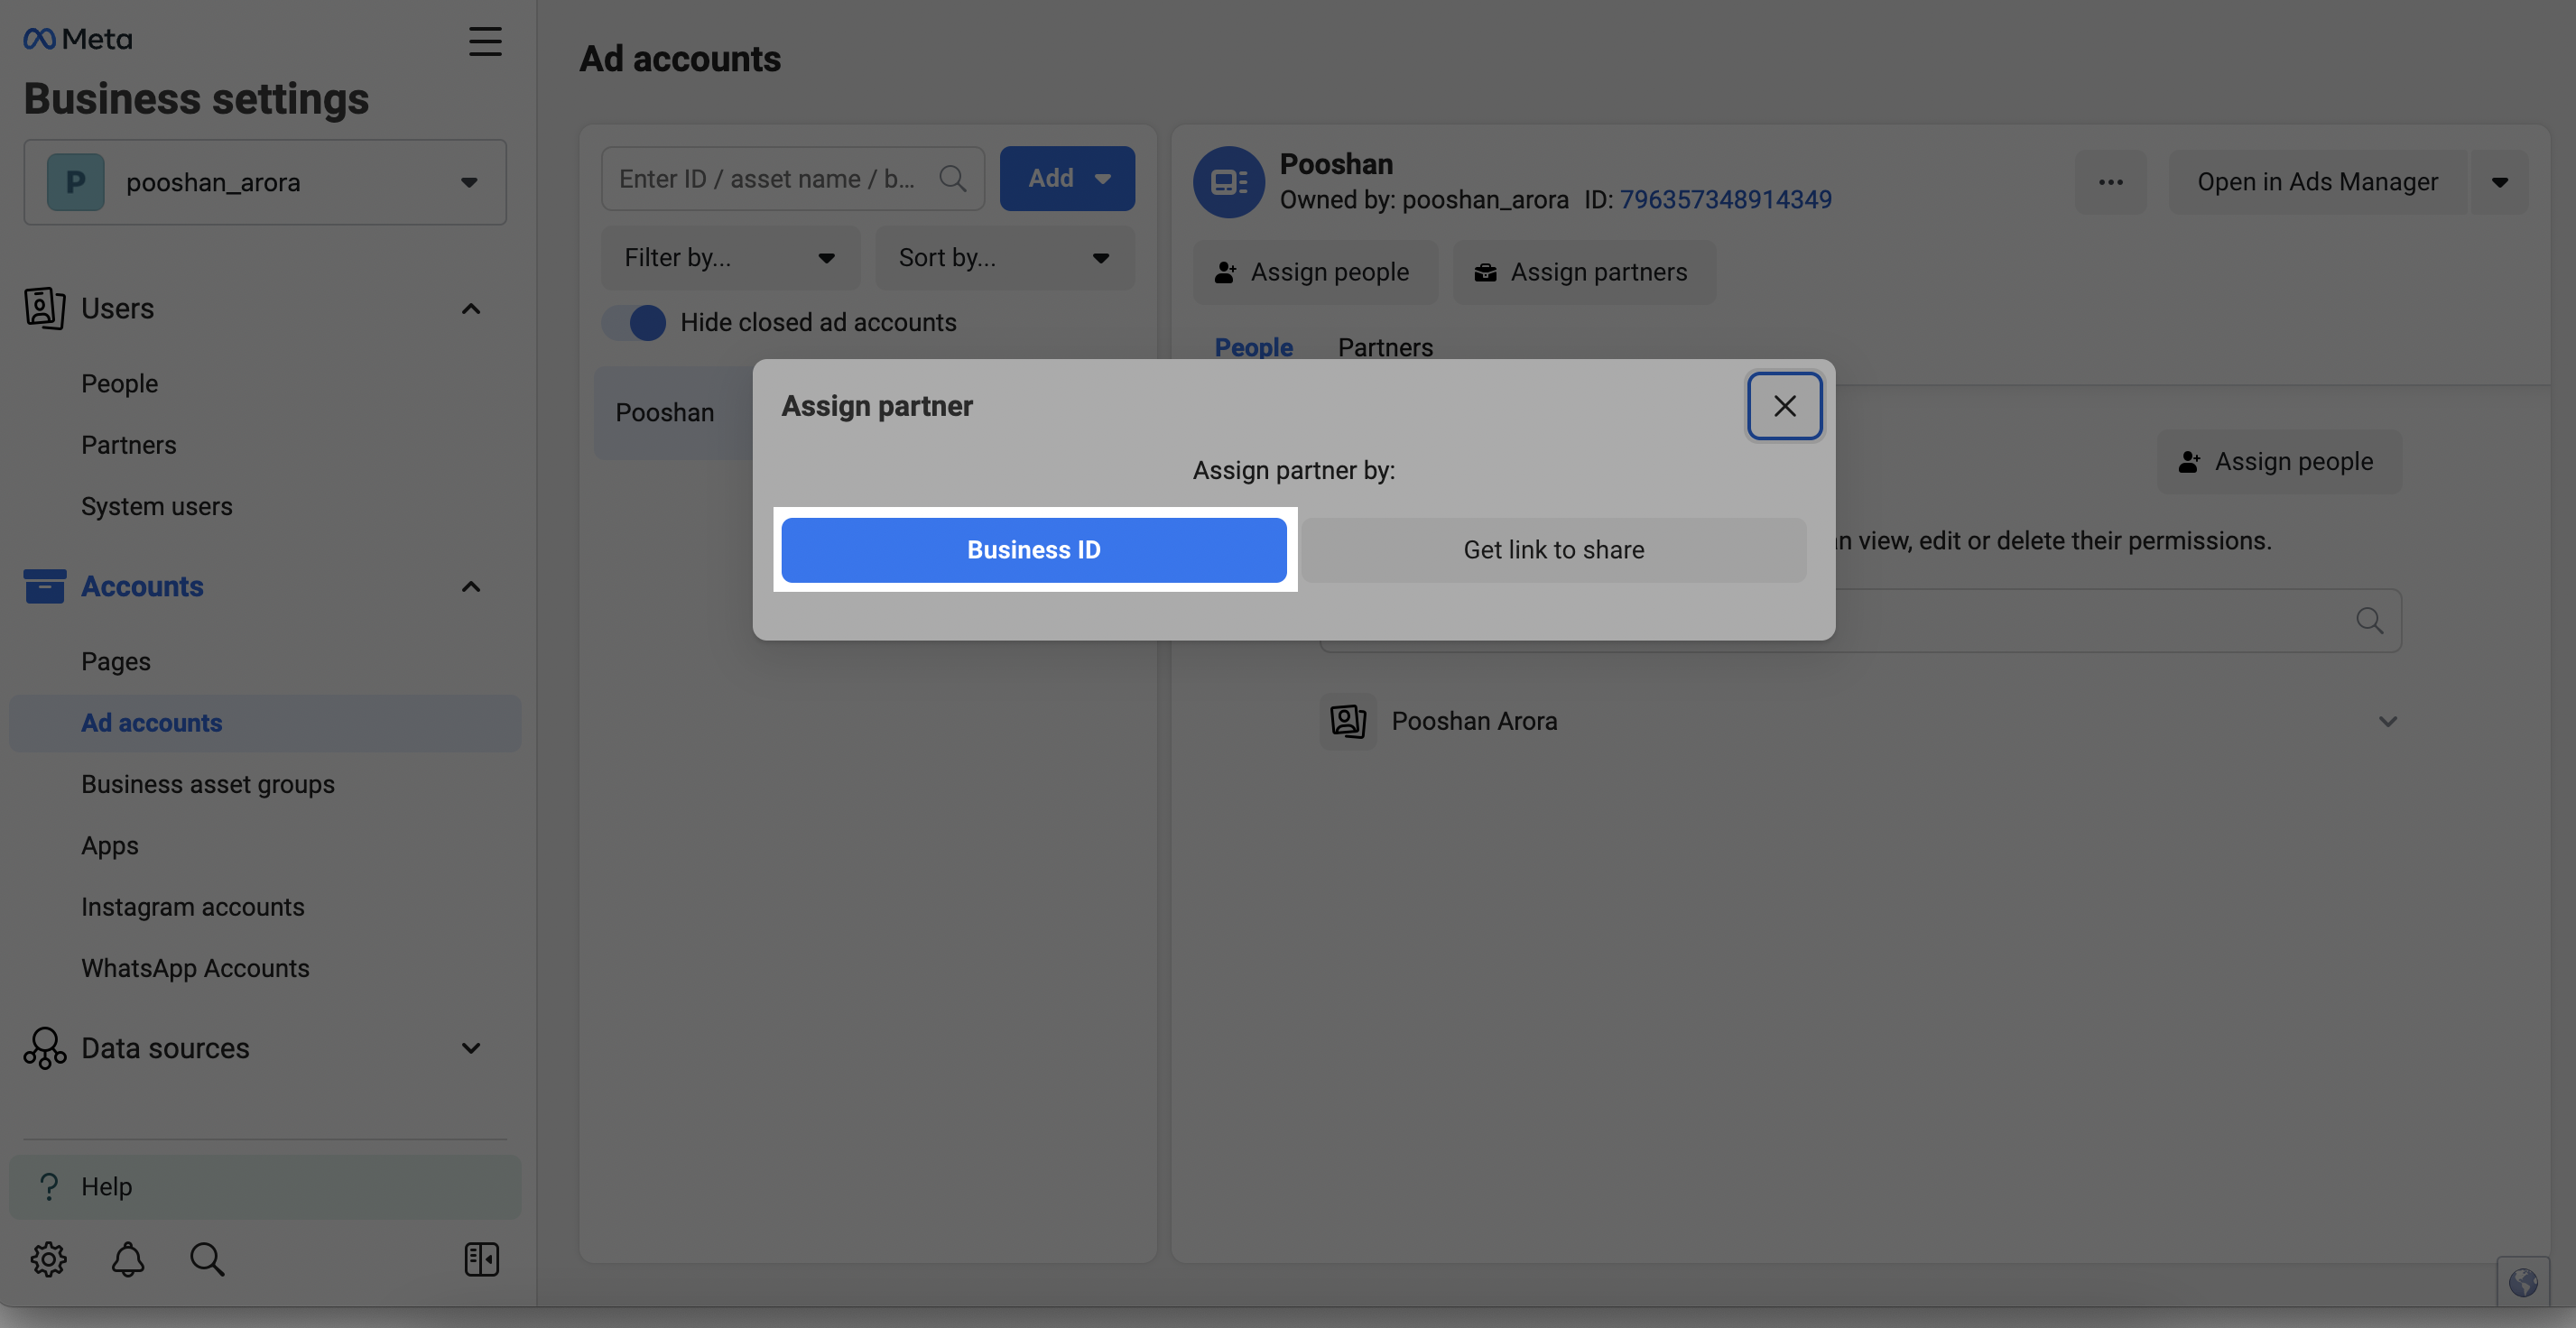This screenshot has width=2576, height=1328.
Task: Click Get link to share
Action: (1553, 549)
